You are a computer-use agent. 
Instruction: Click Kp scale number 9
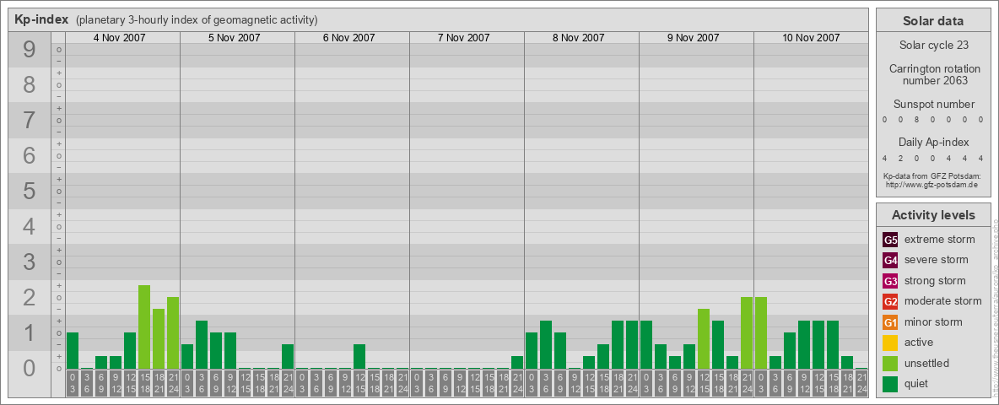pyautogui.click(x=29, y=50)
